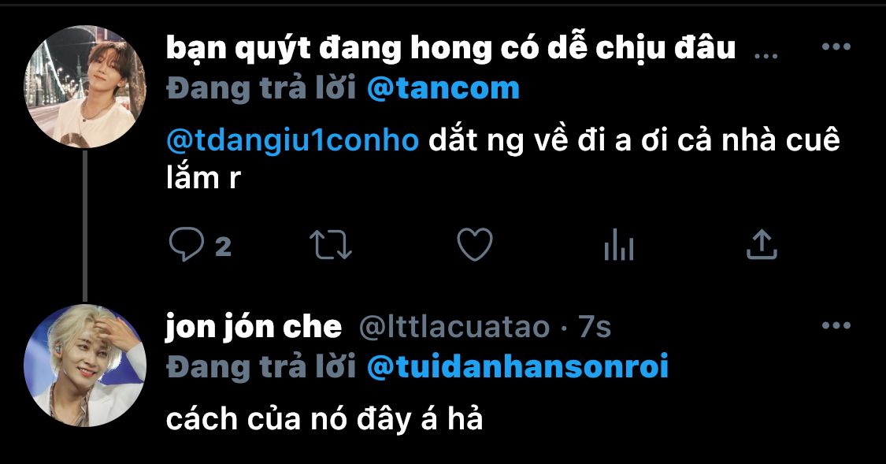Like the first tweet with heart icon
This screenshot has width=886, height=464.
[475, 245]
